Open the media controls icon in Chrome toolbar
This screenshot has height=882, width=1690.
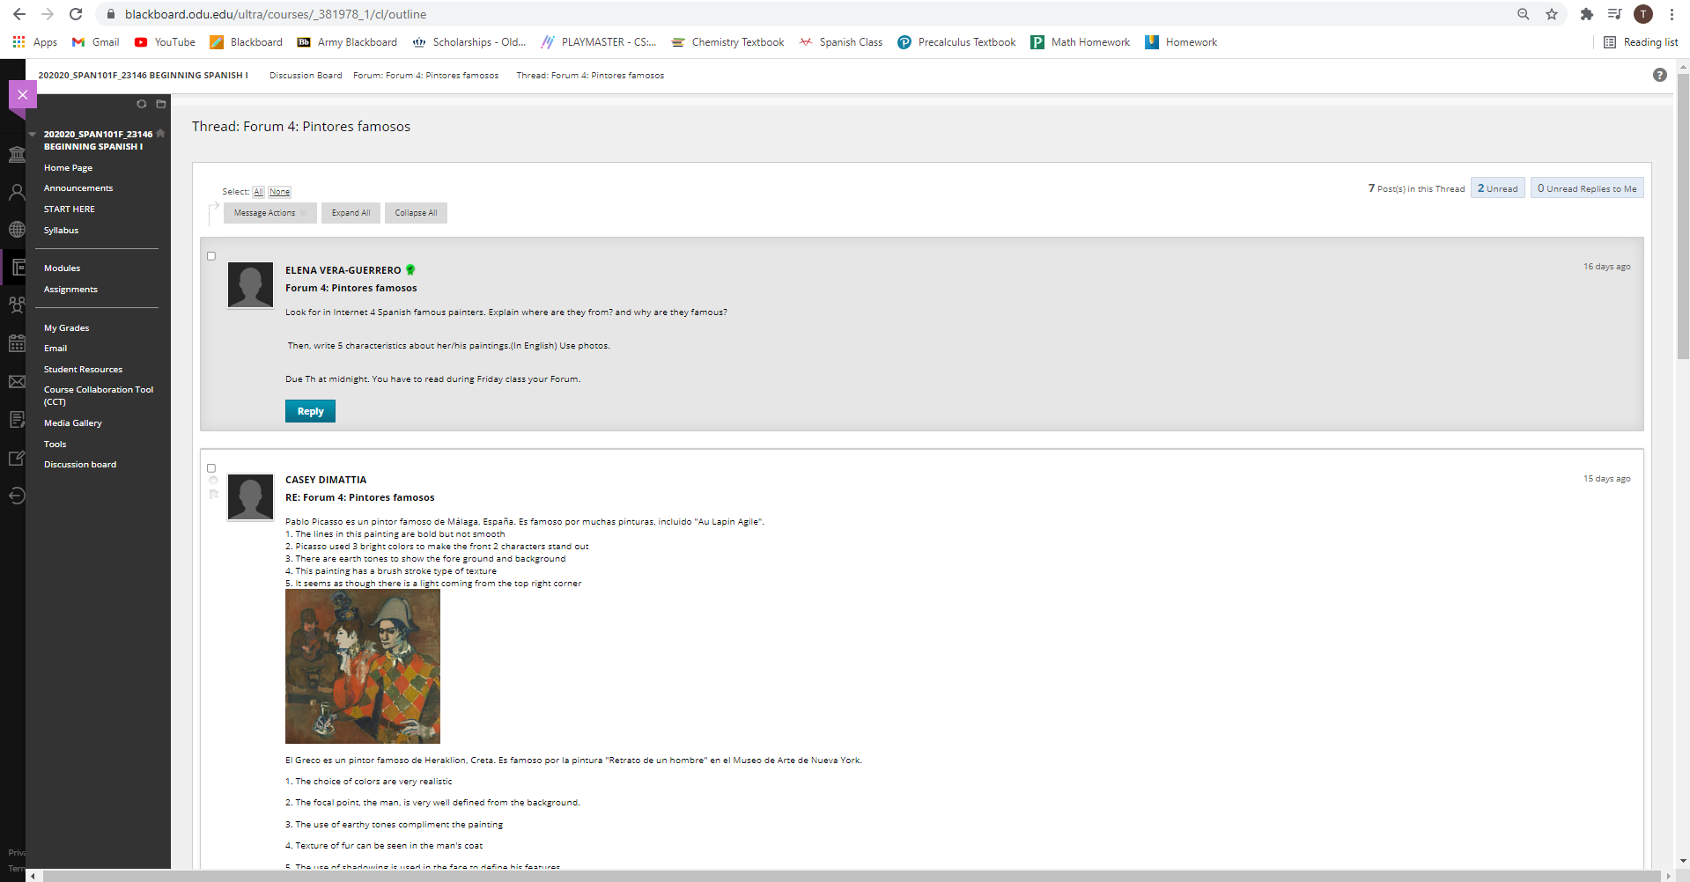coord(1615,14)
